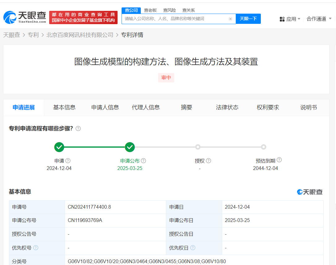Screen dimensions: 336x265
Task: Focus the company name search input field
Action: point(175,19)
